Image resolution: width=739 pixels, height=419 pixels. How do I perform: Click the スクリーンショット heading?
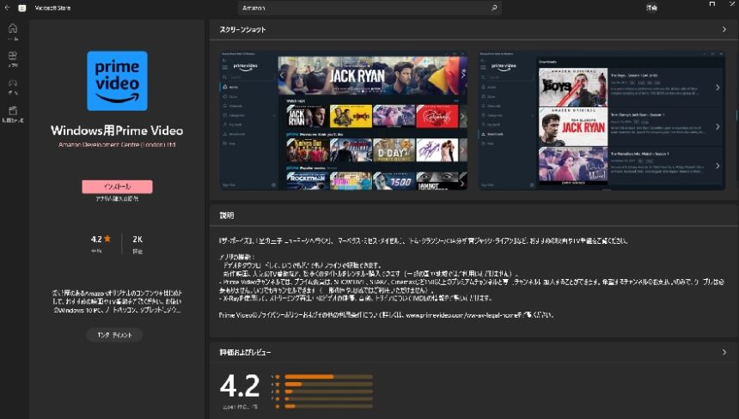pos(242,29)
